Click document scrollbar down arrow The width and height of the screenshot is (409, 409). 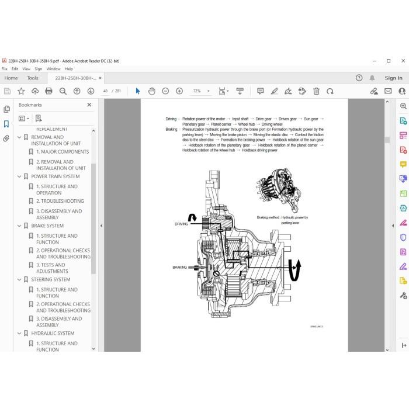[x=387, y=349]
